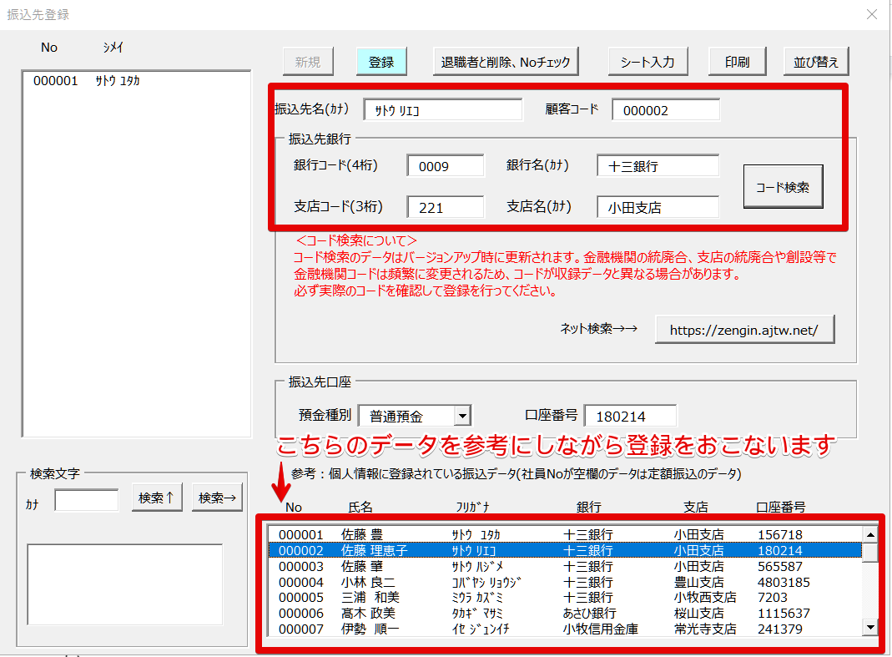892x657 pixels.
Task: Click the 検索↑ search up button
Action: (157, 498)
